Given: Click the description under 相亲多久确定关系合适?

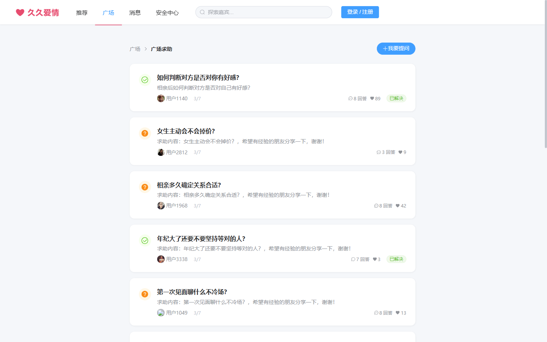Looking at the screenshot, I should (x=243, y=195).
